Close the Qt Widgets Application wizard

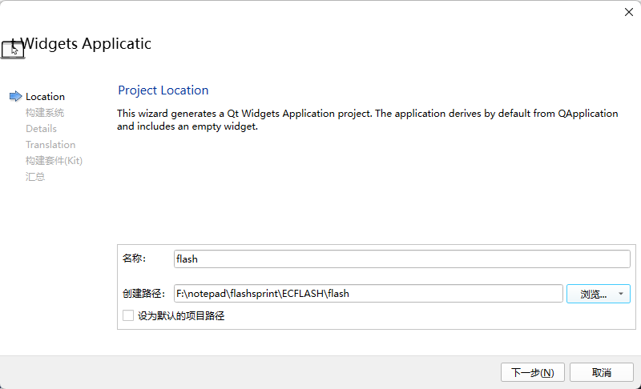629,12
